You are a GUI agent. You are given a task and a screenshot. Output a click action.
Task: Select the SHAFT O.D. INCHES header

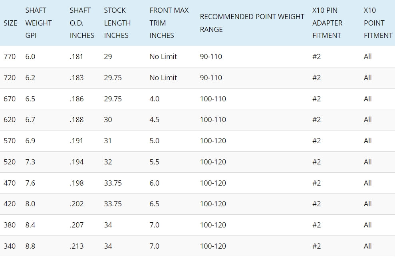click(82, 23)
